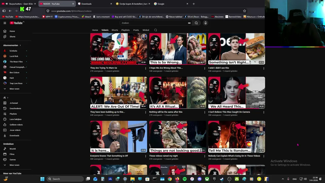Open options for "Nobody Can Explain What's Going On"
Viewport: 325px width, 183px height.
[x=264, y=156]
